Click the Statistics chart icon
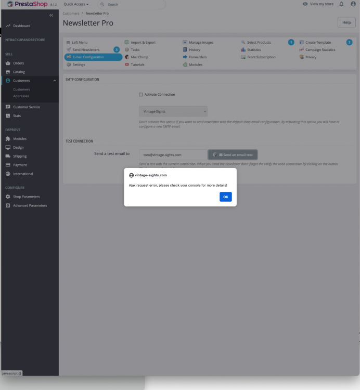The image size is (360, 390). [243, 50]
